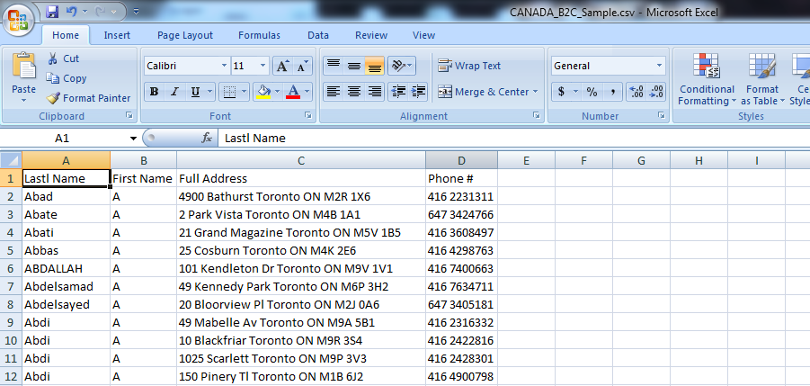Center text horizontally in the cell
The height and width of the screenshot is (386, 810).
tap(354, 92)
